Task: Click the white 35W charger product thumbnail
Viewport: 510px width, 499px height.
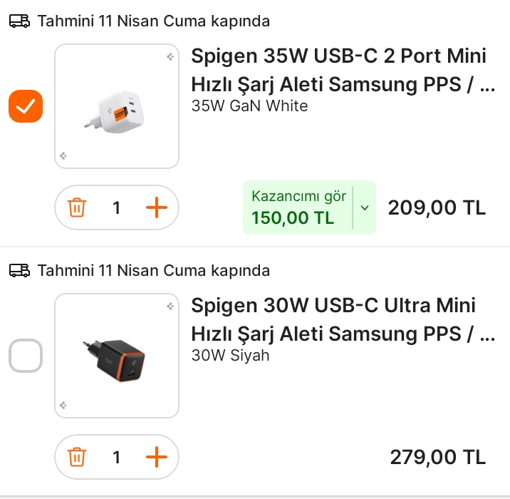Action: (116, 107)
